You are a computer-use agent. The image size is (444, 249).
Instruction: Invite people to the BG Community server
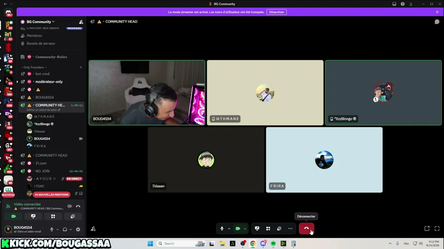(81, 22)
